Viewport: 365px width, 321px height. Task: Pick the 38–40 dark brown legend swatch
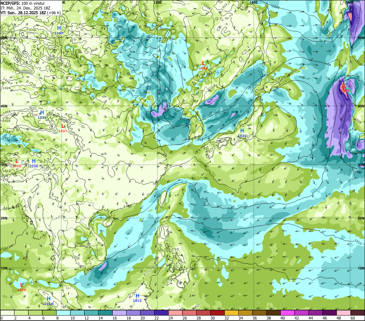click(273, 313)
